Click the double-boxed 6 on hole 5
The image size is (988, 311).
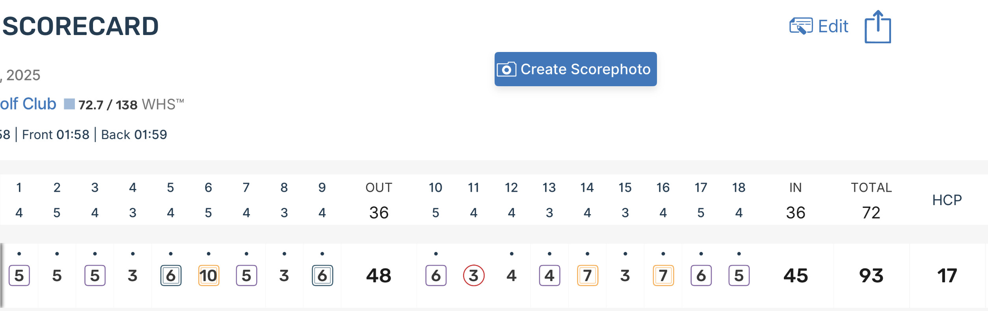(171, 276)
